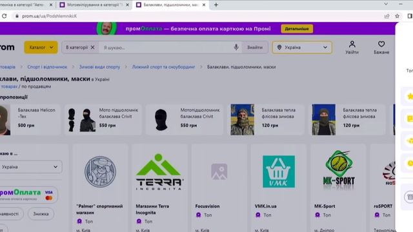Screen dimensions: 413x232
Task: Click the share page icon in address bar
Action: pyautogui.click(x=387, y=16)
